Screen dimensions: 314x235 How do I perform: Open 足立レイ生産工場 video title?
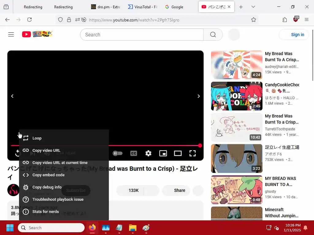click(282, 147)
